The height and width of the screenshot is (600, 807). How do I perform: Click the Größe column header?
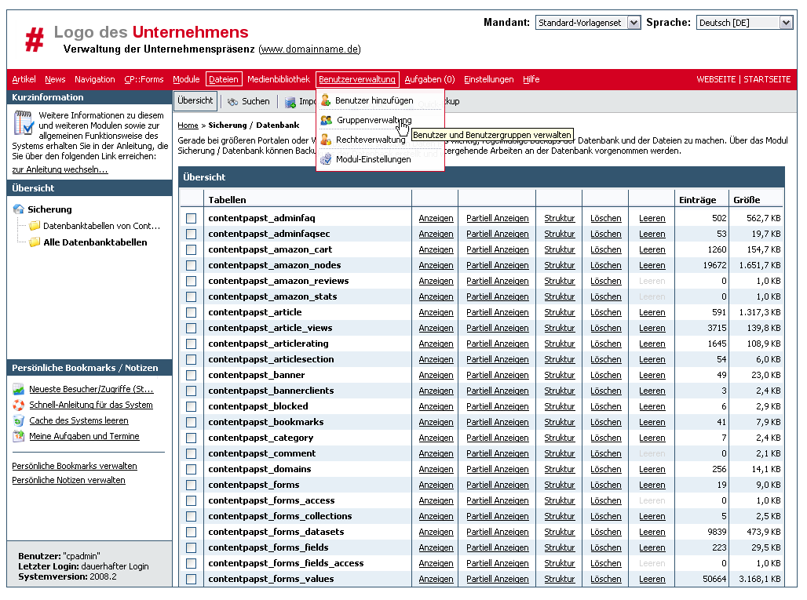tap(747, 200)
